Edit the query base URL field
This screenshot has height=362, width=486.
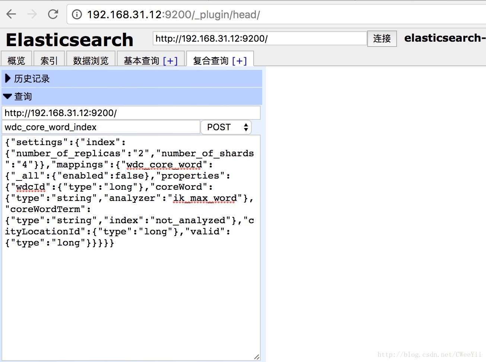131,113
